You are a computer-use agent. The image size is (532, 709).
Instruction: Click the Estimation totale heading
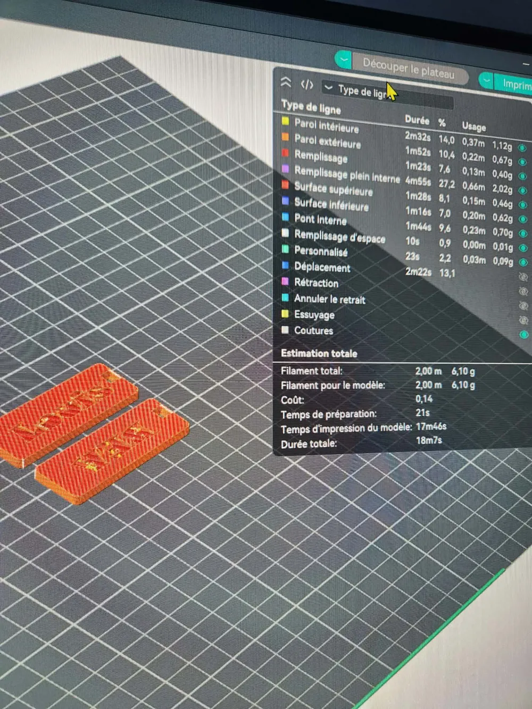319,353
